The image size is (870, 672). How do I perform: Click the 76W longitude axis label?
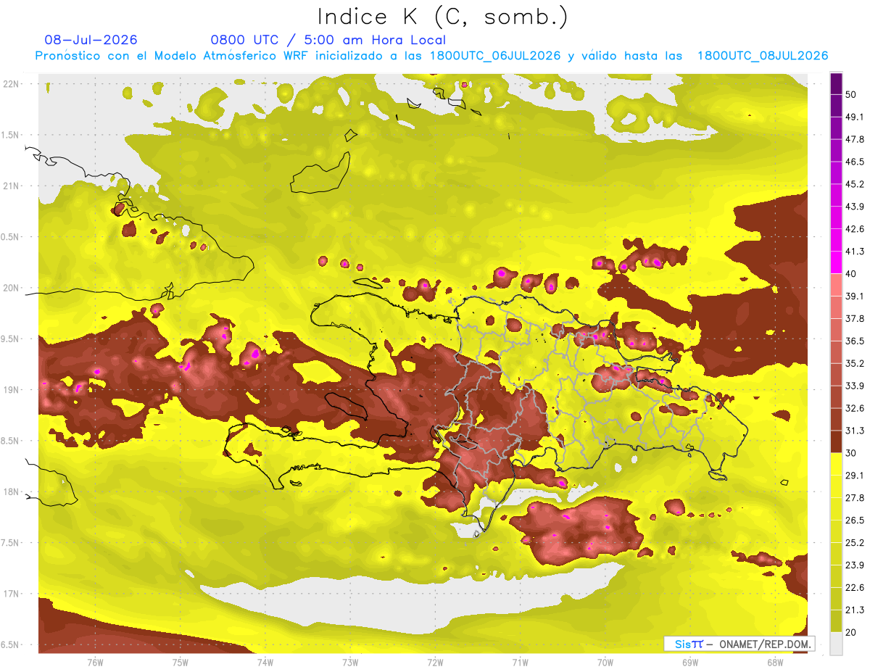[x=95, y=662]
